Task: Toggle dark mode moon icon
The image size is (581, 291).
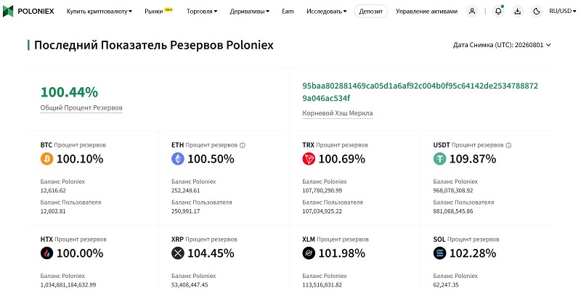Action: (x=537, y=11)
